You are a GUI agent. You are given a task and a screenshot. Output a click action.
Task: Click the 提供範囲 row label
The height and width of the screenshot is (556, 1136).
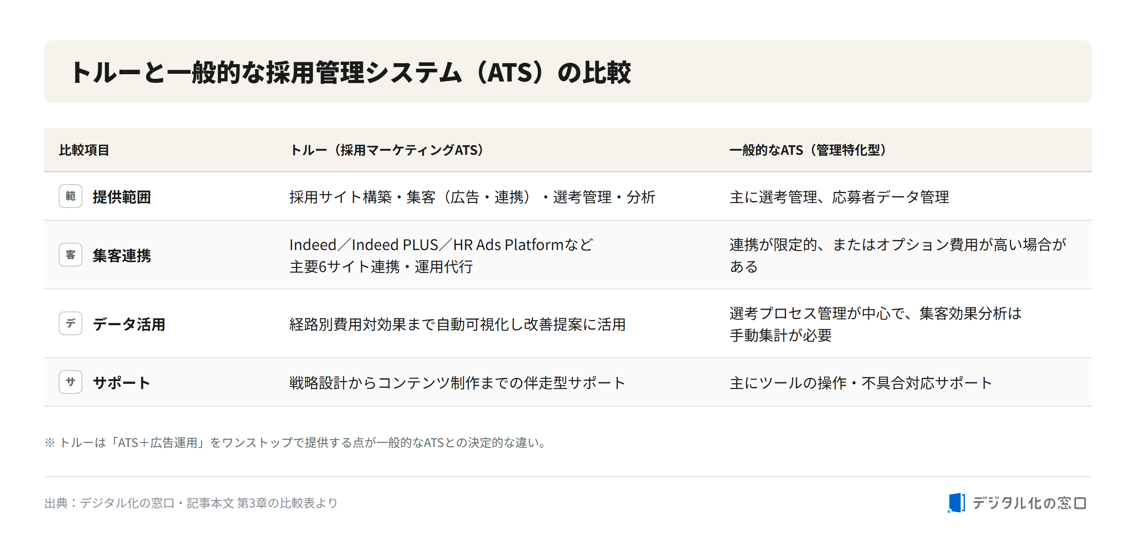click(x=122, y=197)
